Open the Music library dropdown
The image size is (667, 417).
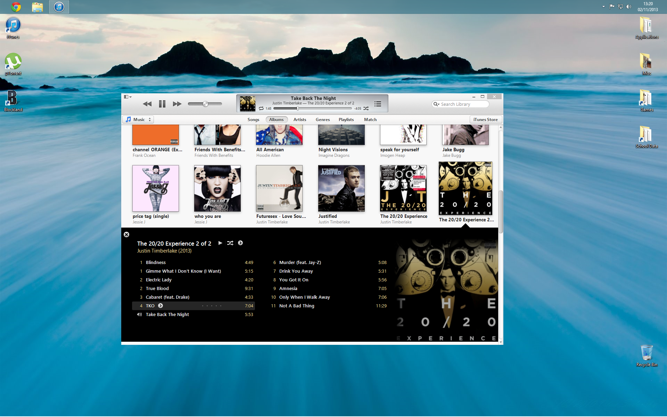point(138,120)
